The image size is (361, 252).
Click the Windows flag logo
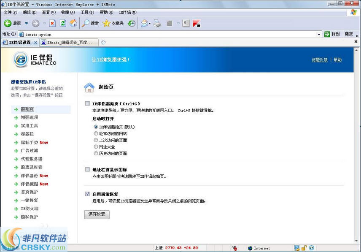click(x=353, y=12)
